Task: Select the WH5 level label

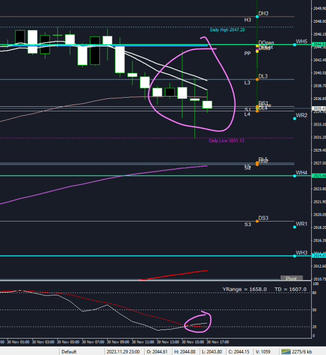Action: tap(302, 41)
